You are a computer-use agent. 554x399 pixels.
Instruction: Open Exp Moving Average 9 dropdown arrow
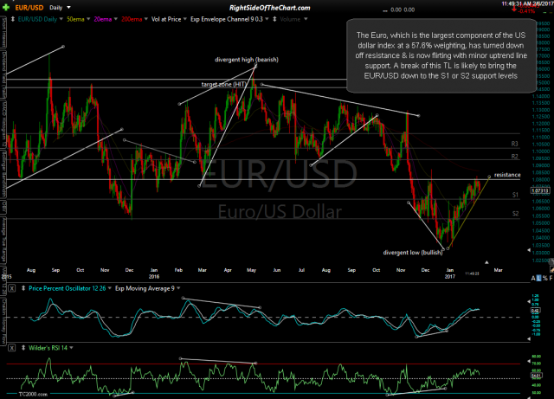178,288
